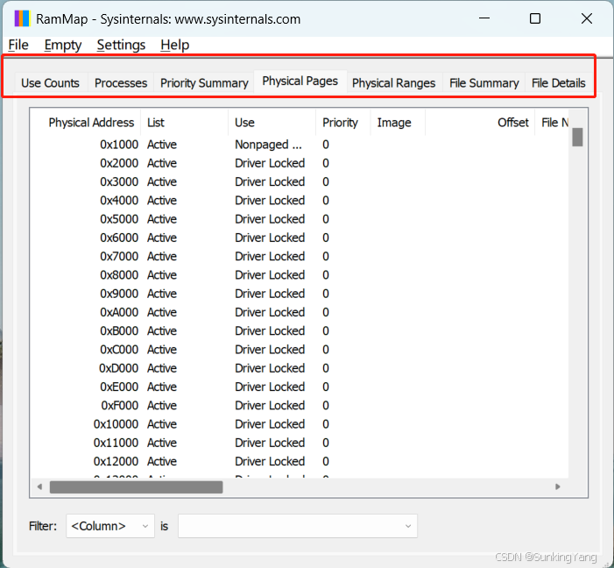Select the row with address 0x5000
This screenshot has height=568, width=614.
click(x=300, y=219)
